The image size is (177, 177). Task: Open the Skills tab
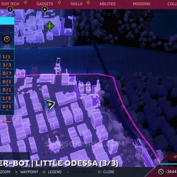click(76, 4)
